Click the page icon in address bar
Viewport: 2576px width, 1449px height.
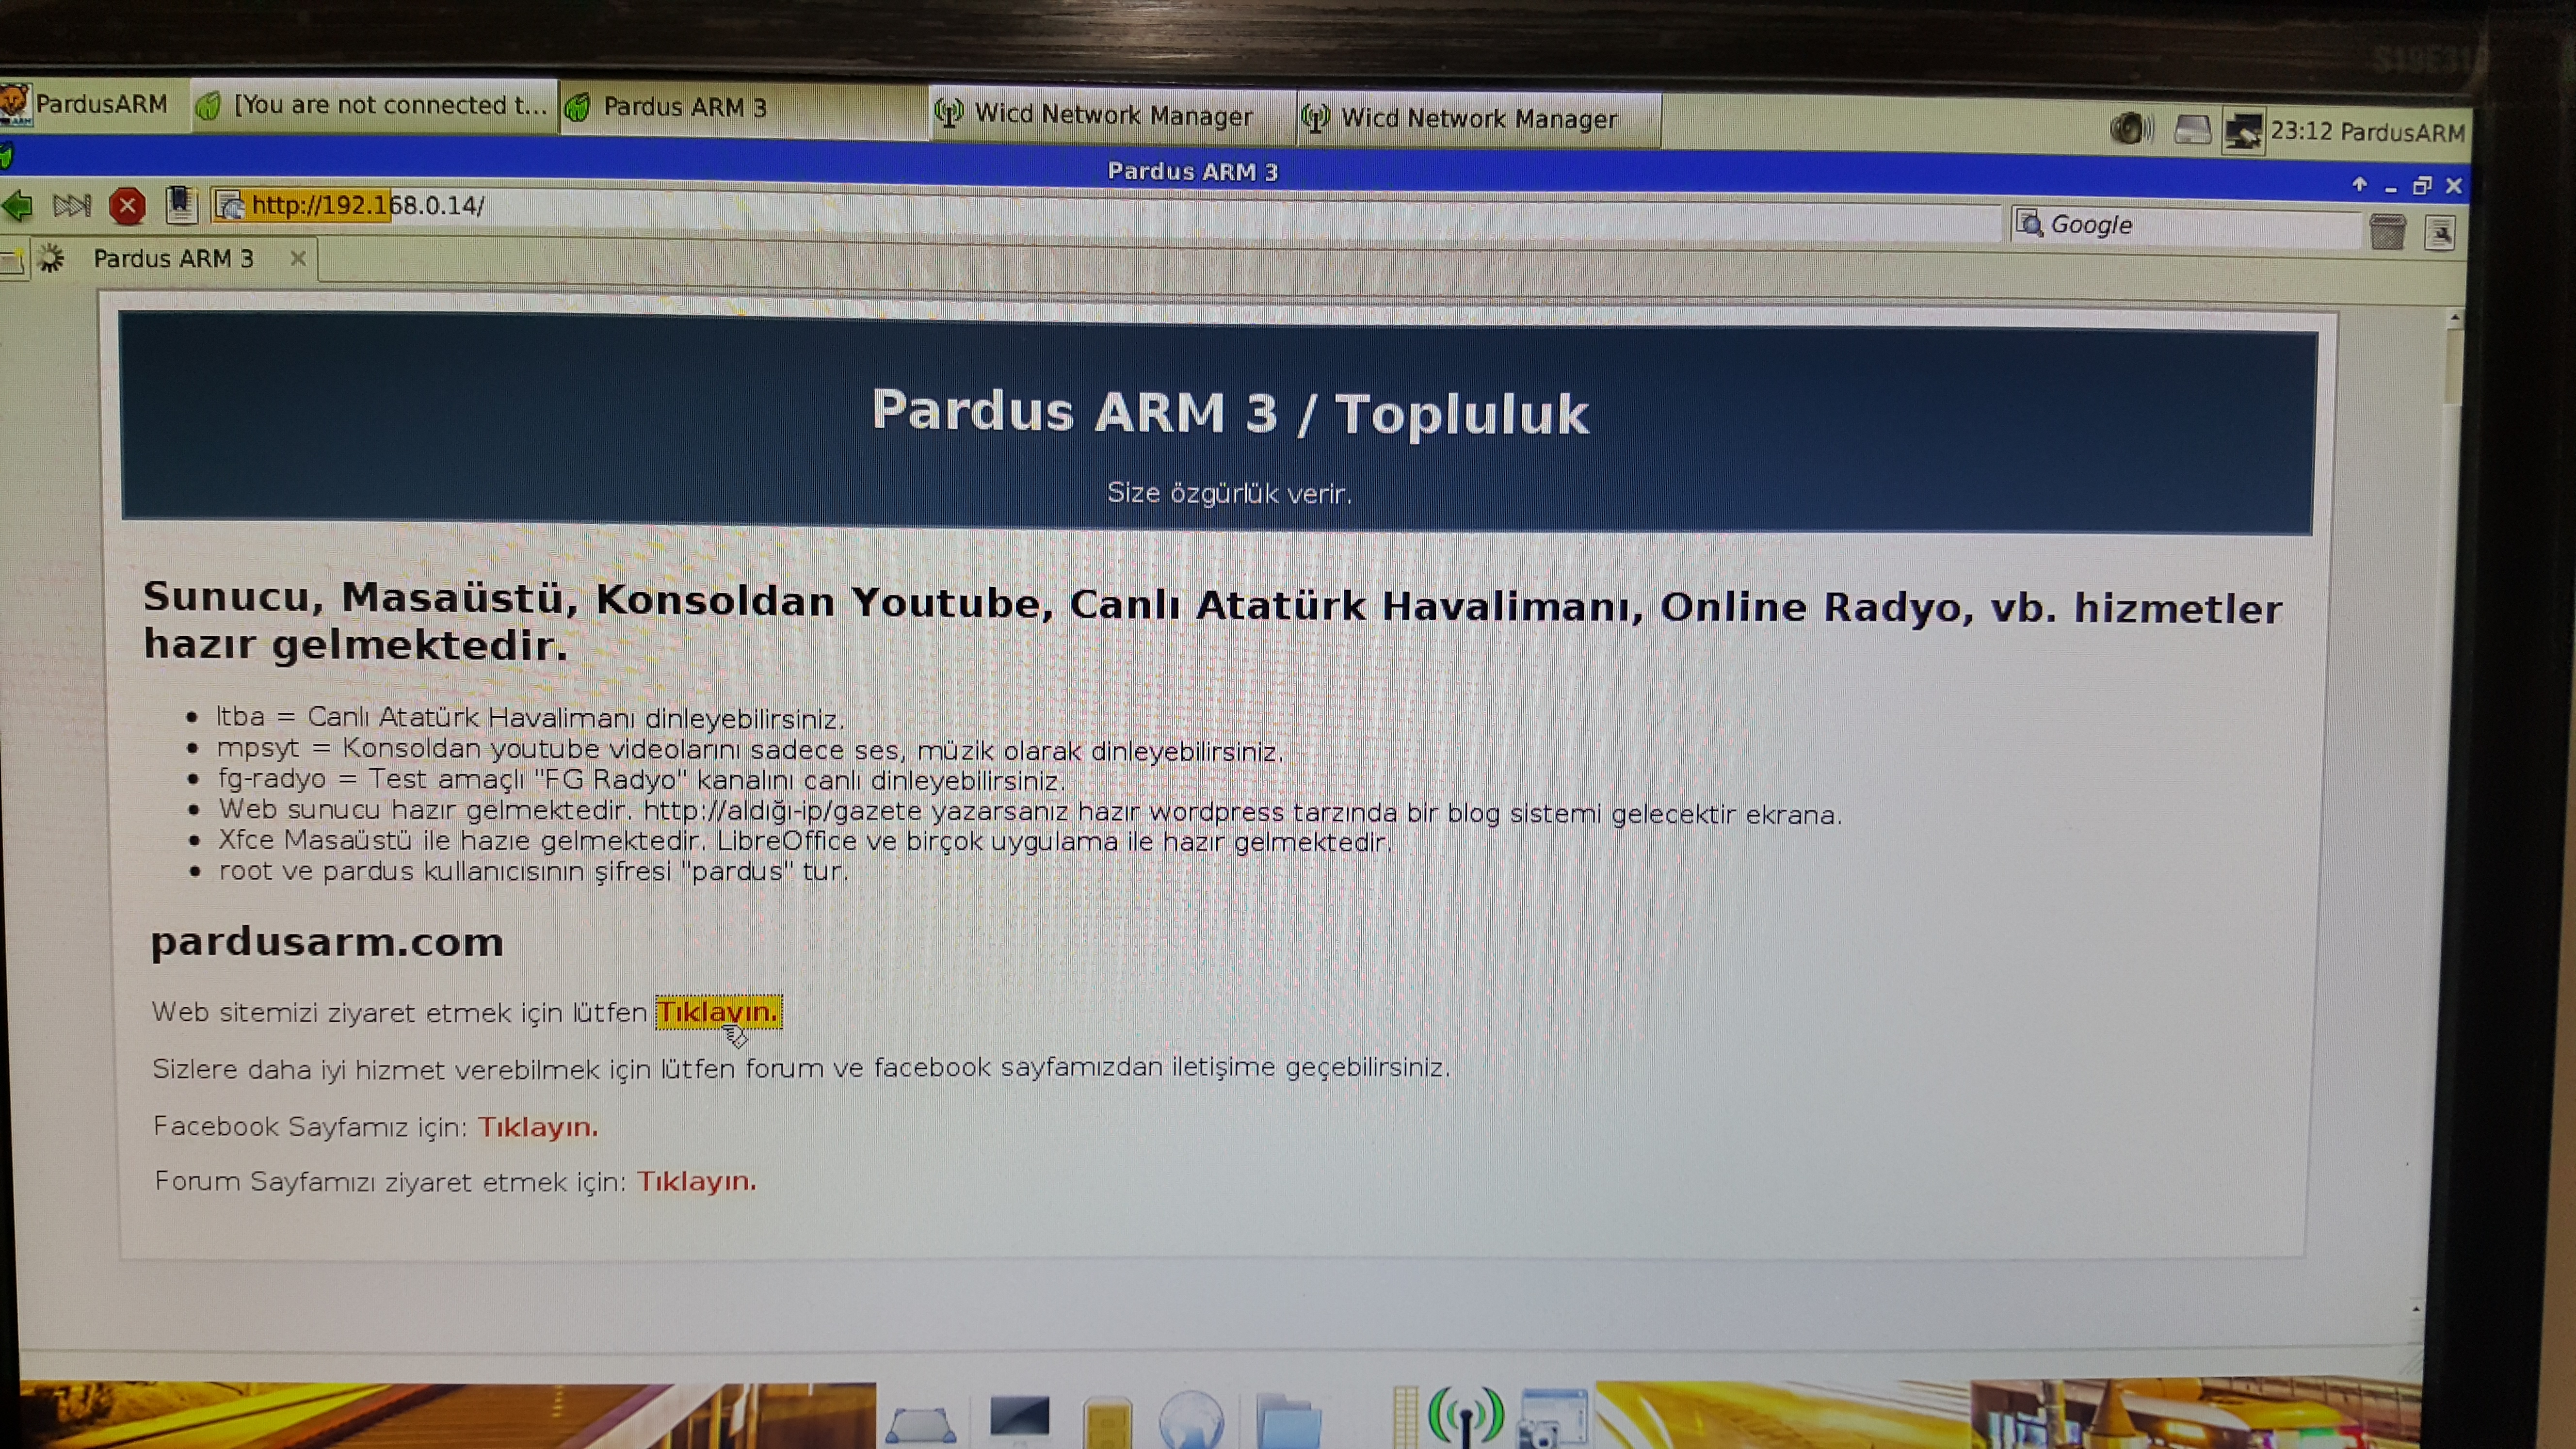pyautogui.click(x=231, y=206)
